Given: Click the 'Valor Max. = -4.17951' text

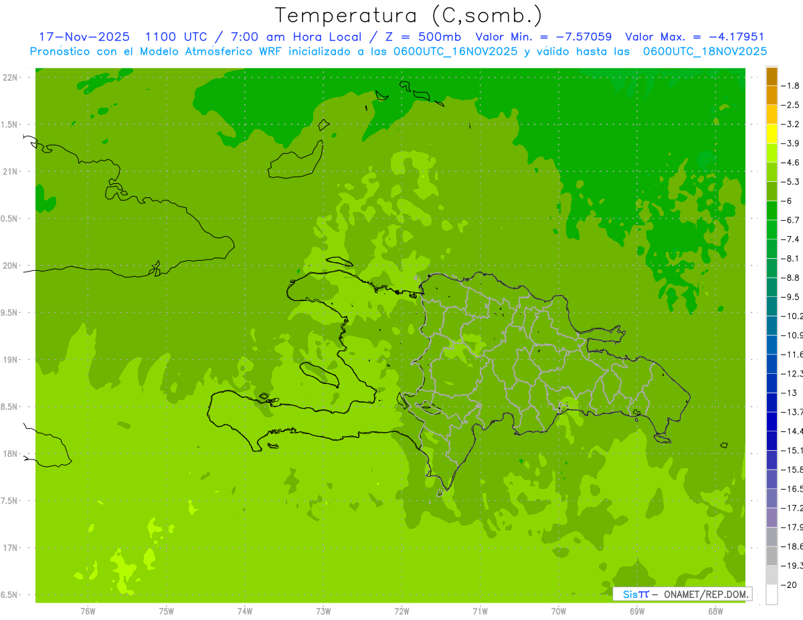Looking at the screenshot, I should [x=695, y=37].
